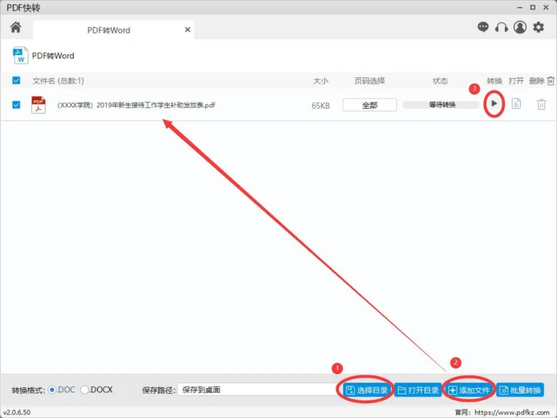
Task: Click the 文件名 (总数:1) column header
Action: (x=58, y=81)
